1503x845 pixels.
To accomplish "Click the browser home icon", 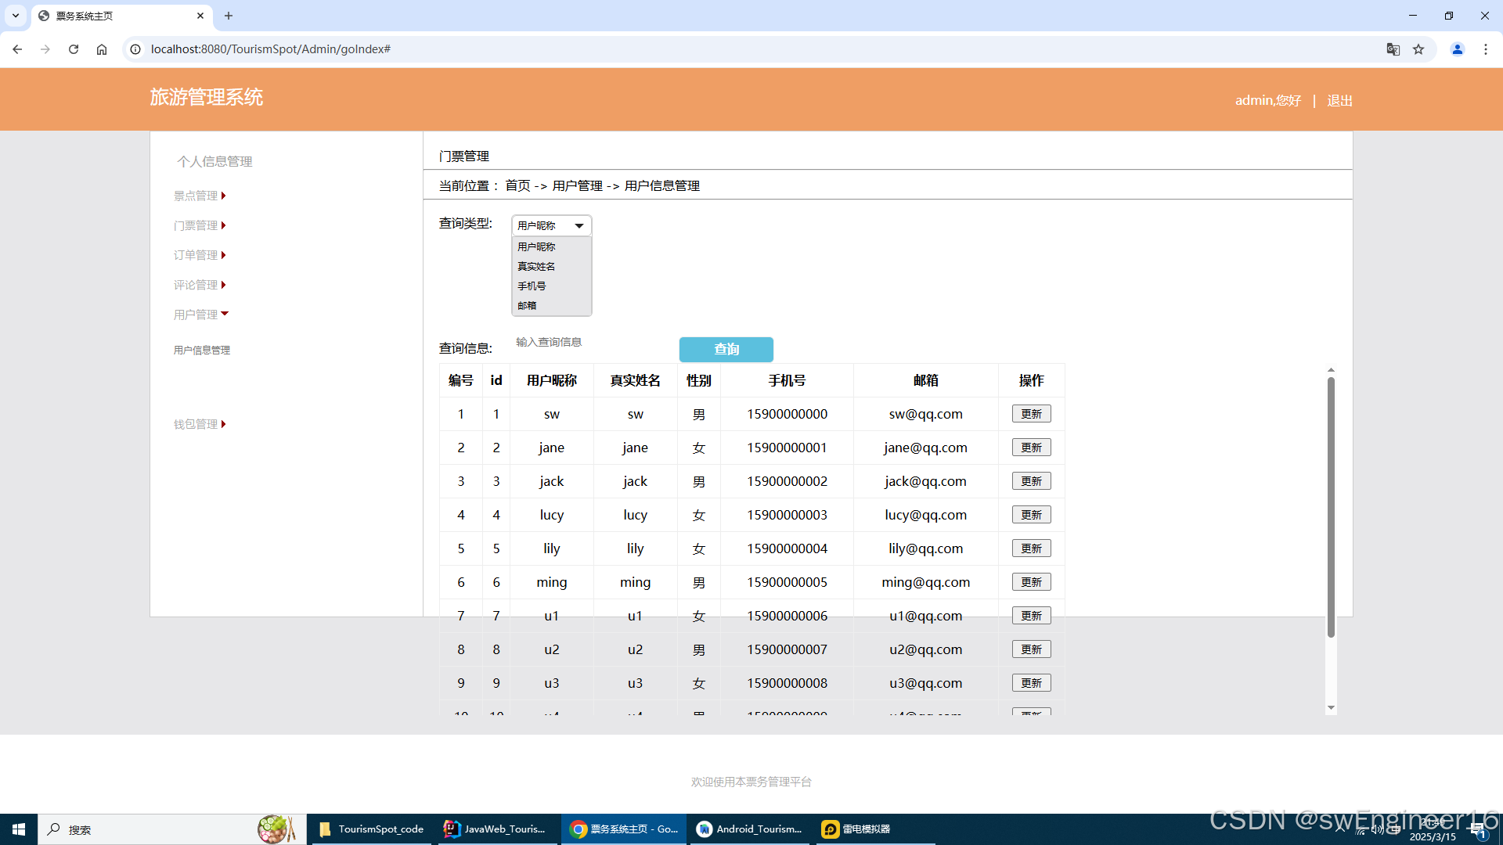I will pos(102,49).
